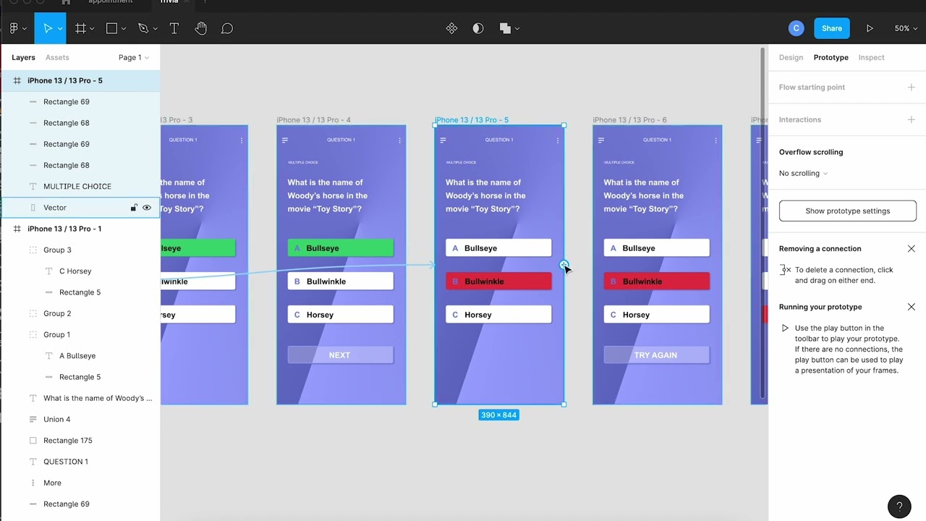Select the Frame tool
926x521 pixels.
point(81,28)
